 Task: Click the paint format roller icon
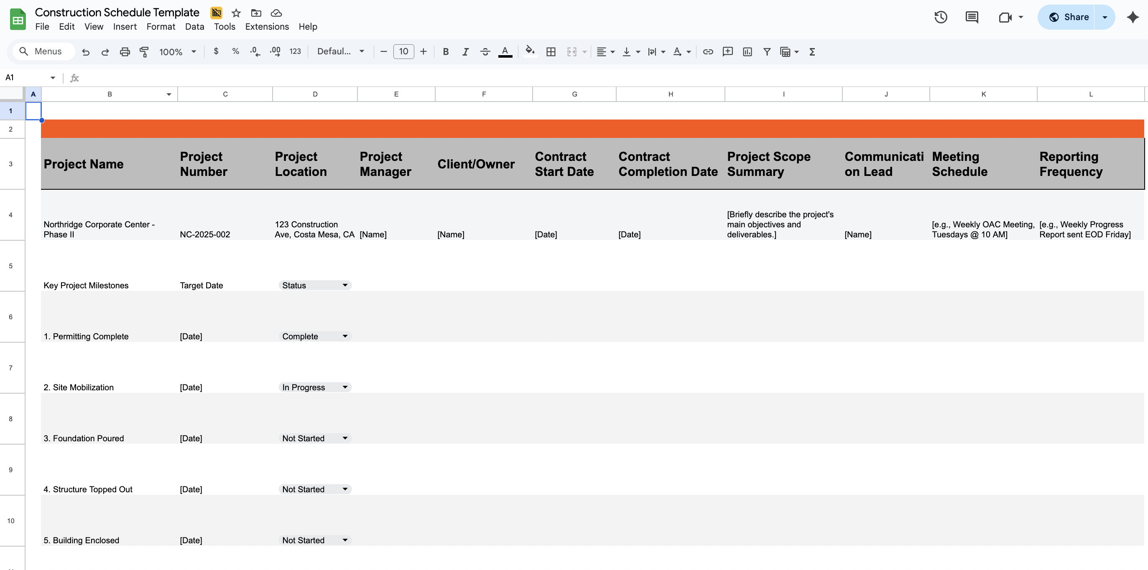click(144, 52)
